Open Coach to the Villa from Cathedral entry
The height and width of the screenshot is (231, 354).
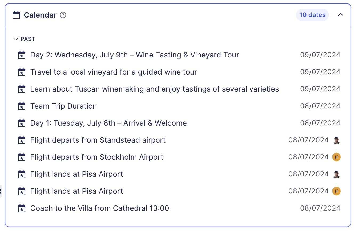99,208
